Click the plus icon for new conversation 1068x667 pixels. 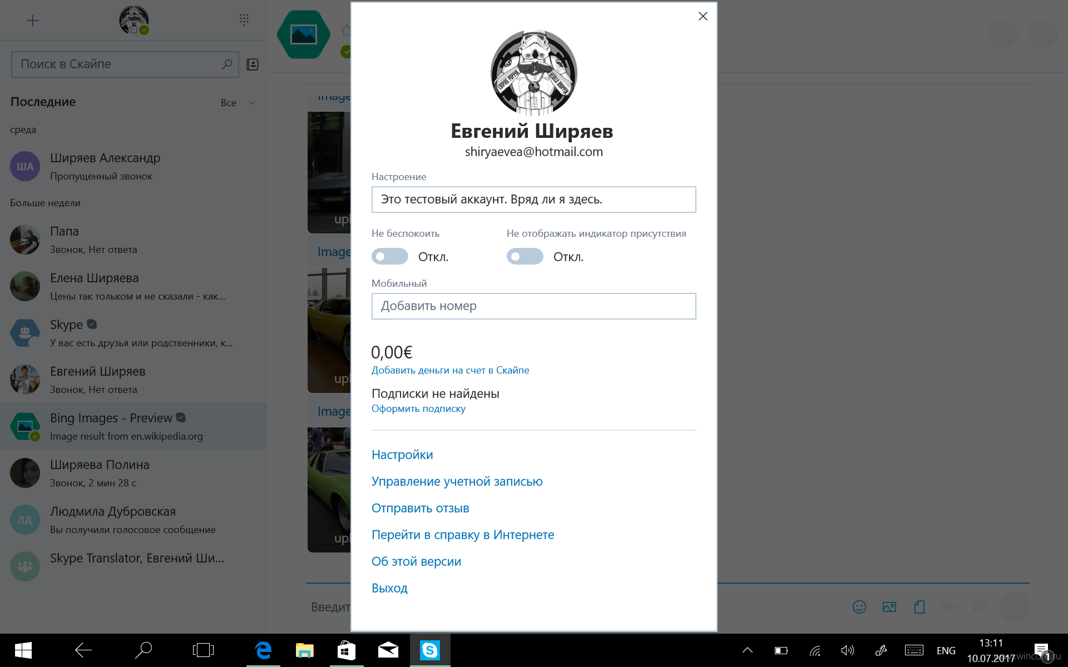click(x=33, y=21)
